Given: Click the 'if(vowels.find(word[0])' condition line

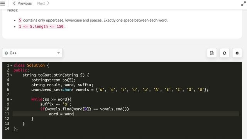Looking at the screenshot, I should 85,109.
